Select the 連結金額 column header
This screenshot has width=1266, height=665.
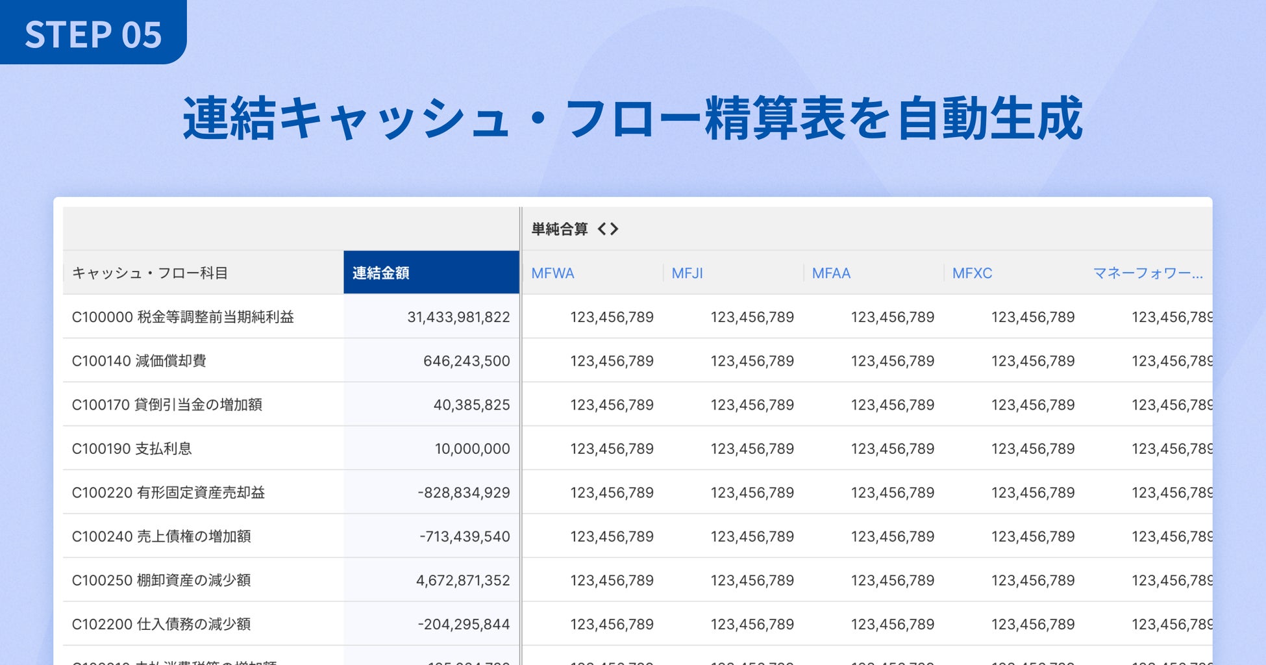coord(381,273)
